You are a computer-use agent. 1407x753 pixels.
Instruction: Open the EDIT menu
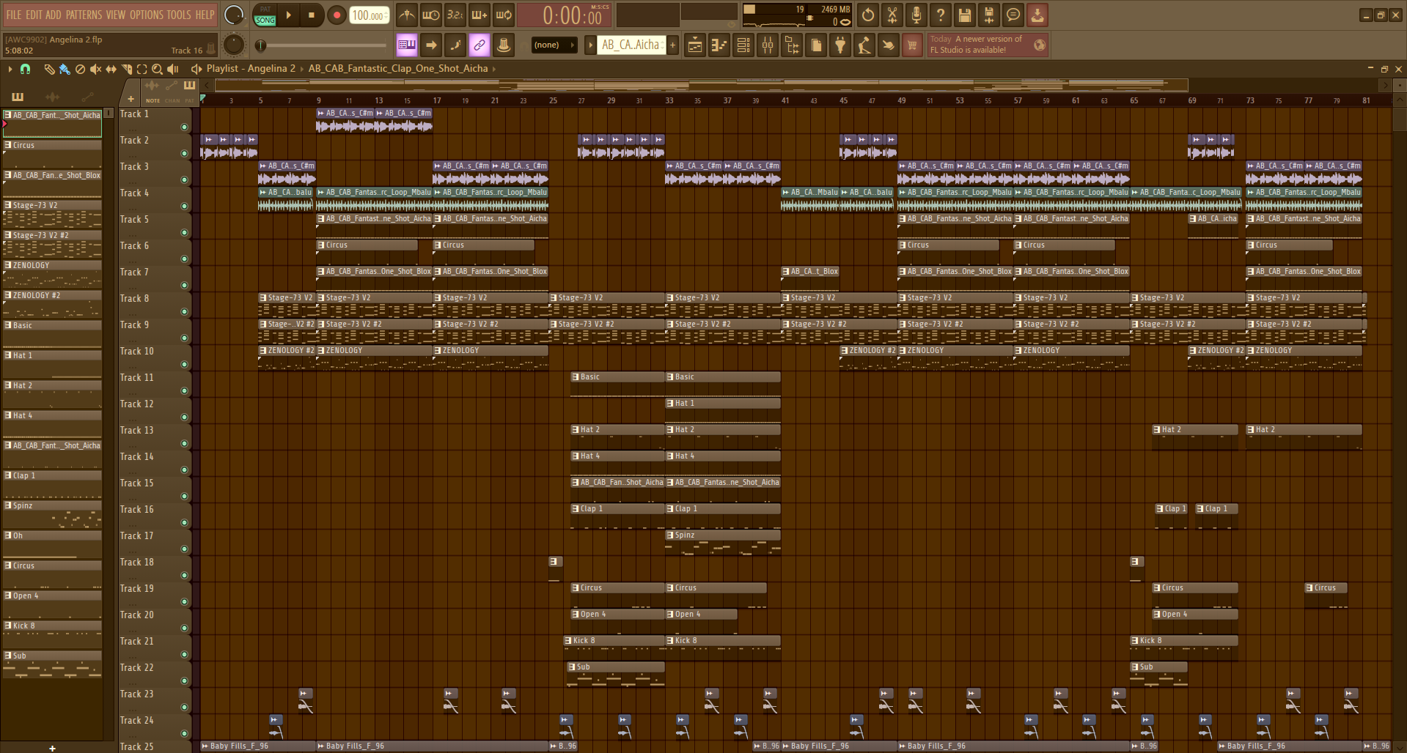(34, 15)
